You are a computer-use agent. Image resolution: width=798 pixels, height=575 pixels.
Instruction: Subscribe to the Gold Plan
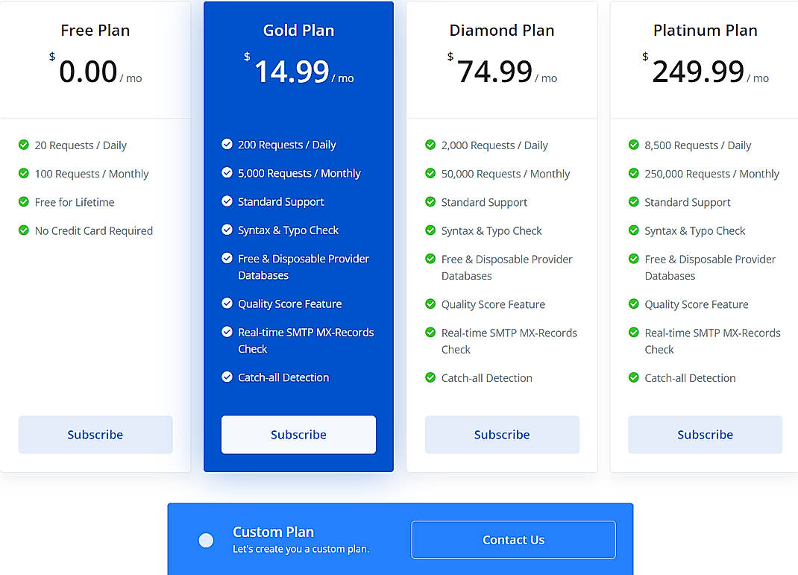(298, 435)
